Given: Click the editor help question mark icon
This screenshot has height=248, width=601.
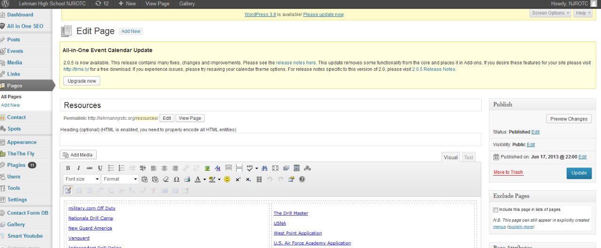Looking at the screenshot, I should (302, 179).
